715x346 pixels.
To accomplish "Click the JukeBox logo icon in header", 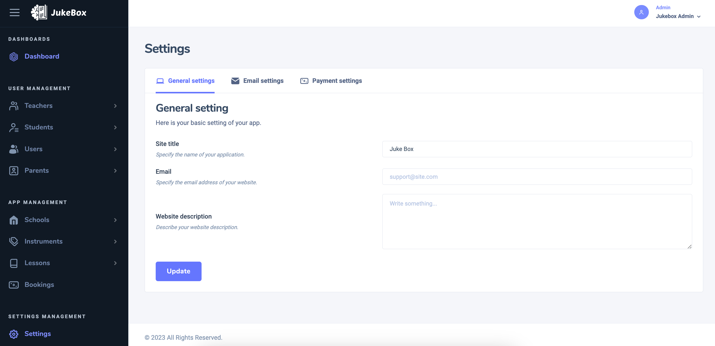I will tap(39, 12).
